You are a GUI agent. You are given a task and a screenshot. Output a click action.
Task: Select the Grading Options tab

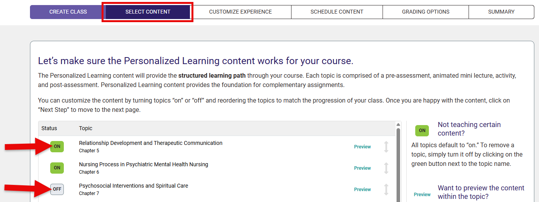pyautogui.click(x=425, y=12)
